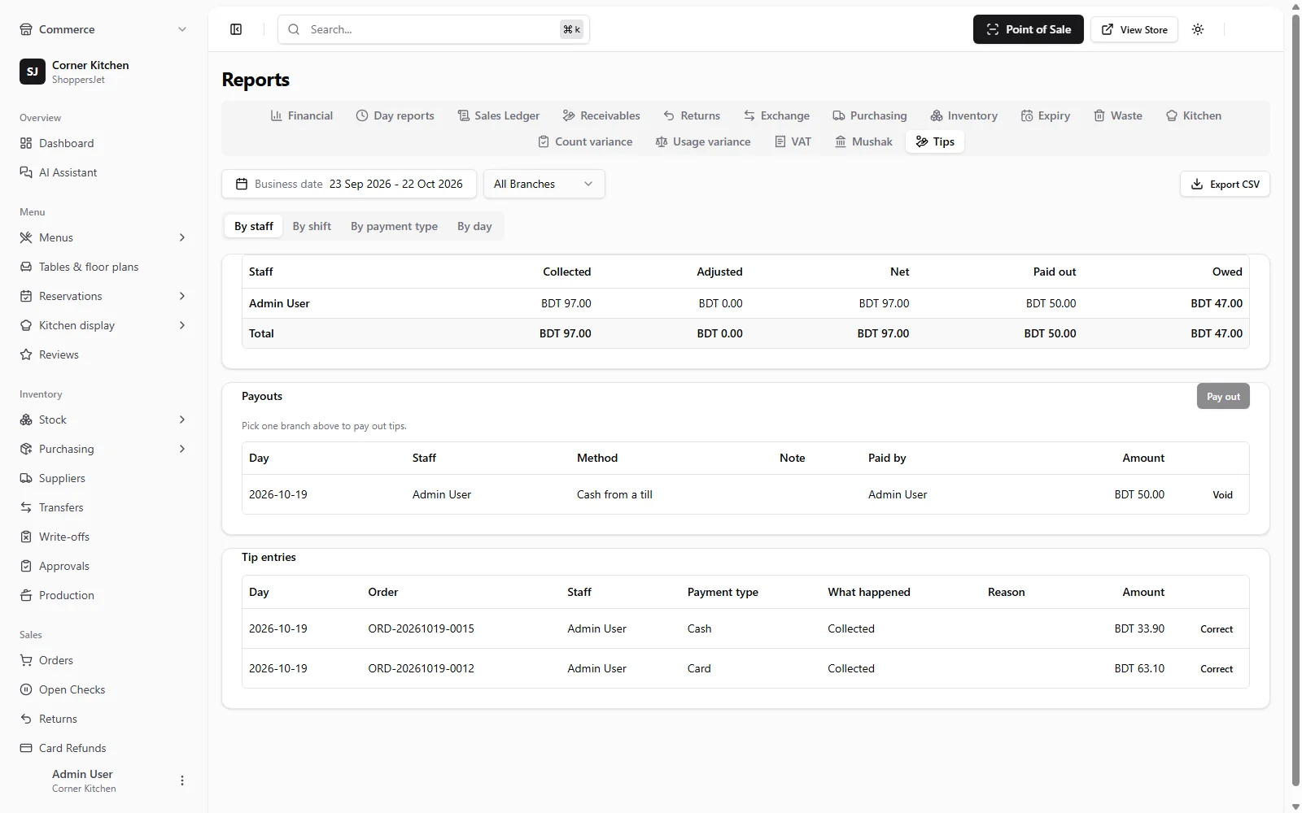
Task: Click the View Store button
Action: [x=1134, y=29]
